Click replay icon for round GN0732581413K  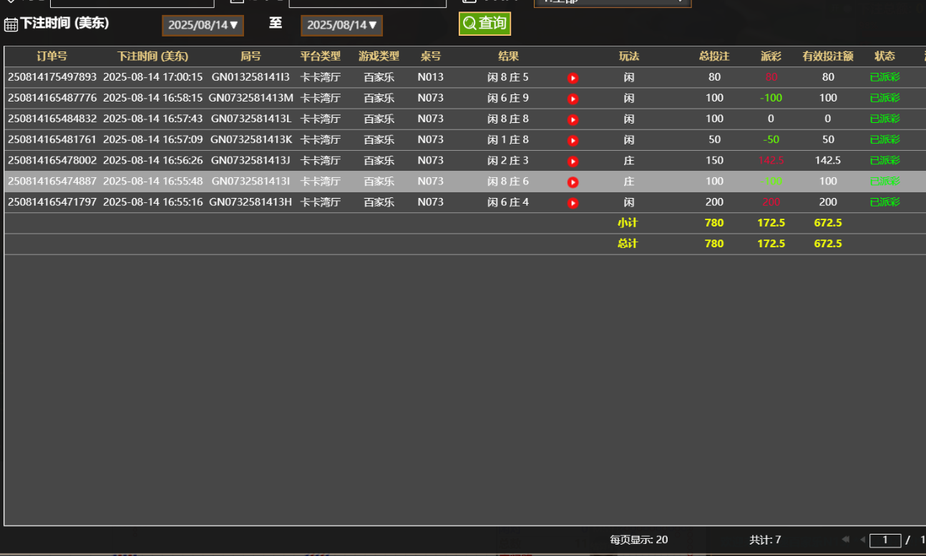(x=572, y=140)
